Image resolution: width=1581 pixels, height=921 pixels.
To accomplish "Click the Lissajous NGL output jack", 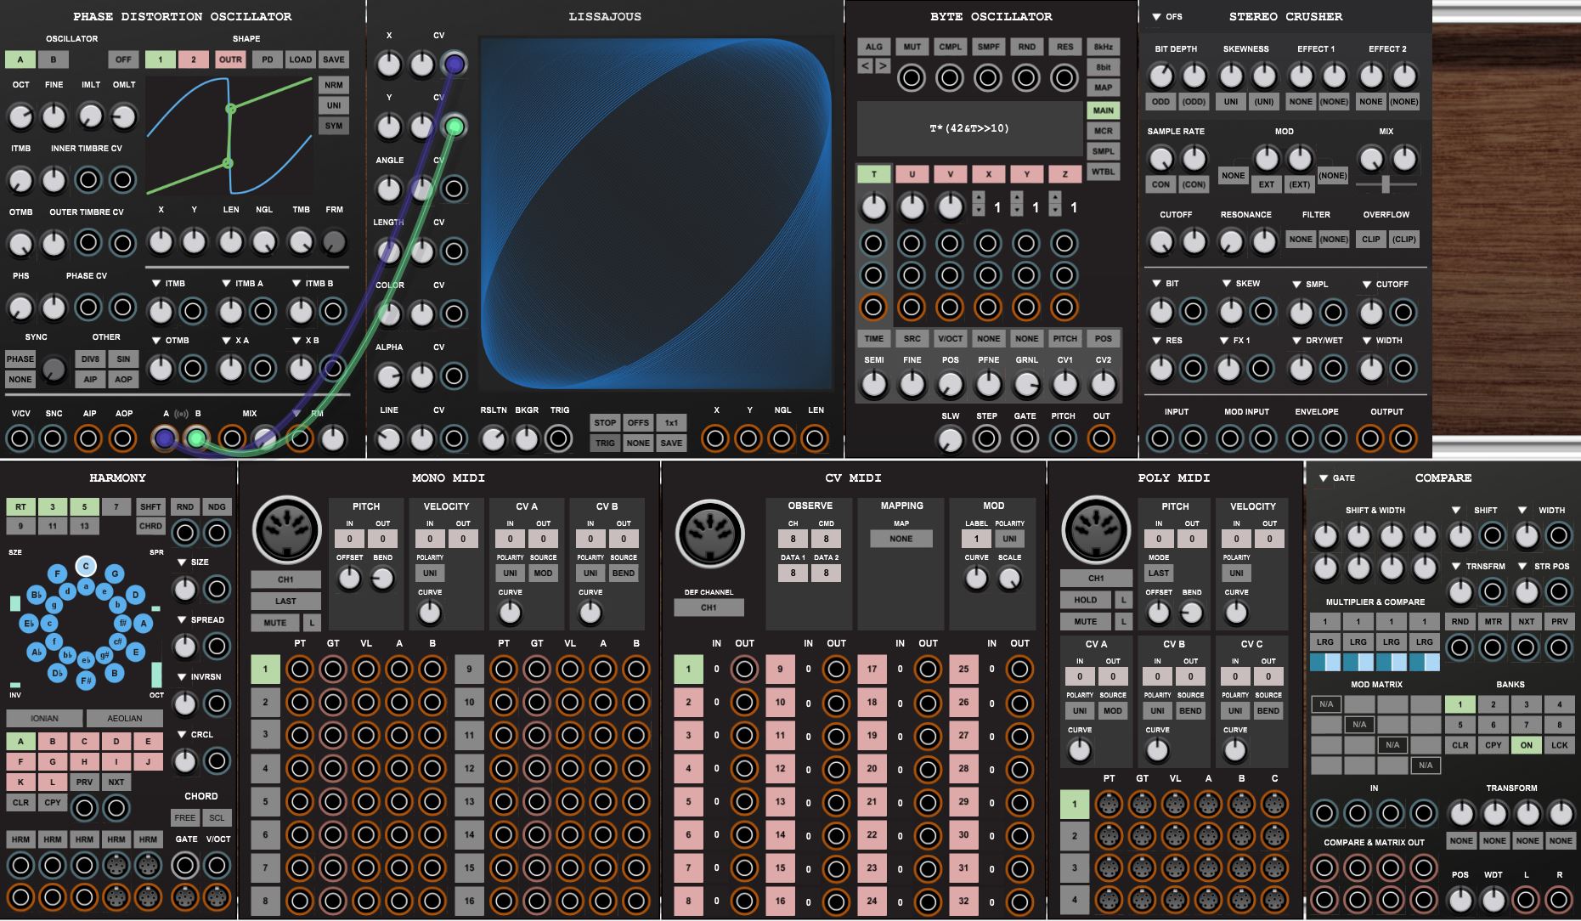I will 782,438.
